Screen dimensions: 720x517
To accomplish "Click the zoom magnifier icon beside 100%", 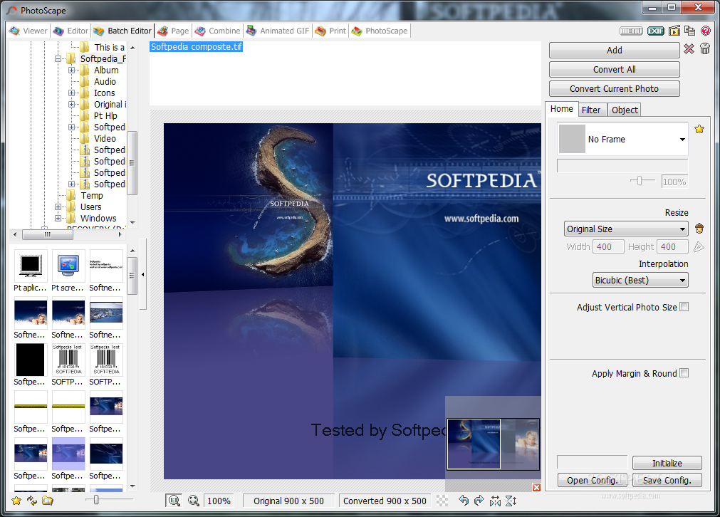I will click(193, 501).
